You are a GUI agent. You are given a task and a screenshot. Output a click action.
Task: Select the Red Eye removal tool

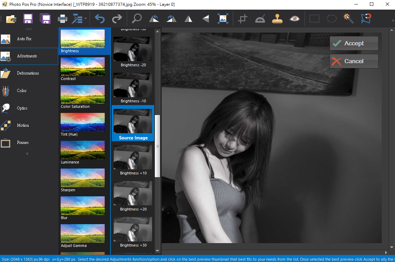[x=295, y=19]
